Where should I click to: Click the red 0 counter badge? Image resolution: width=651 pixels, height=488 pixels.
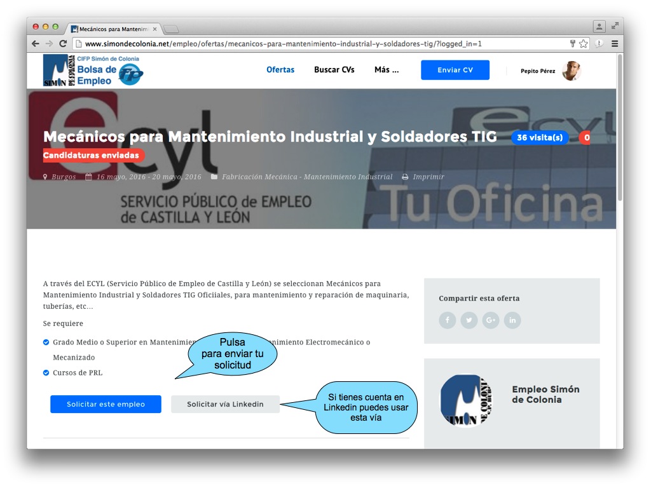click(x=585, y=137)
